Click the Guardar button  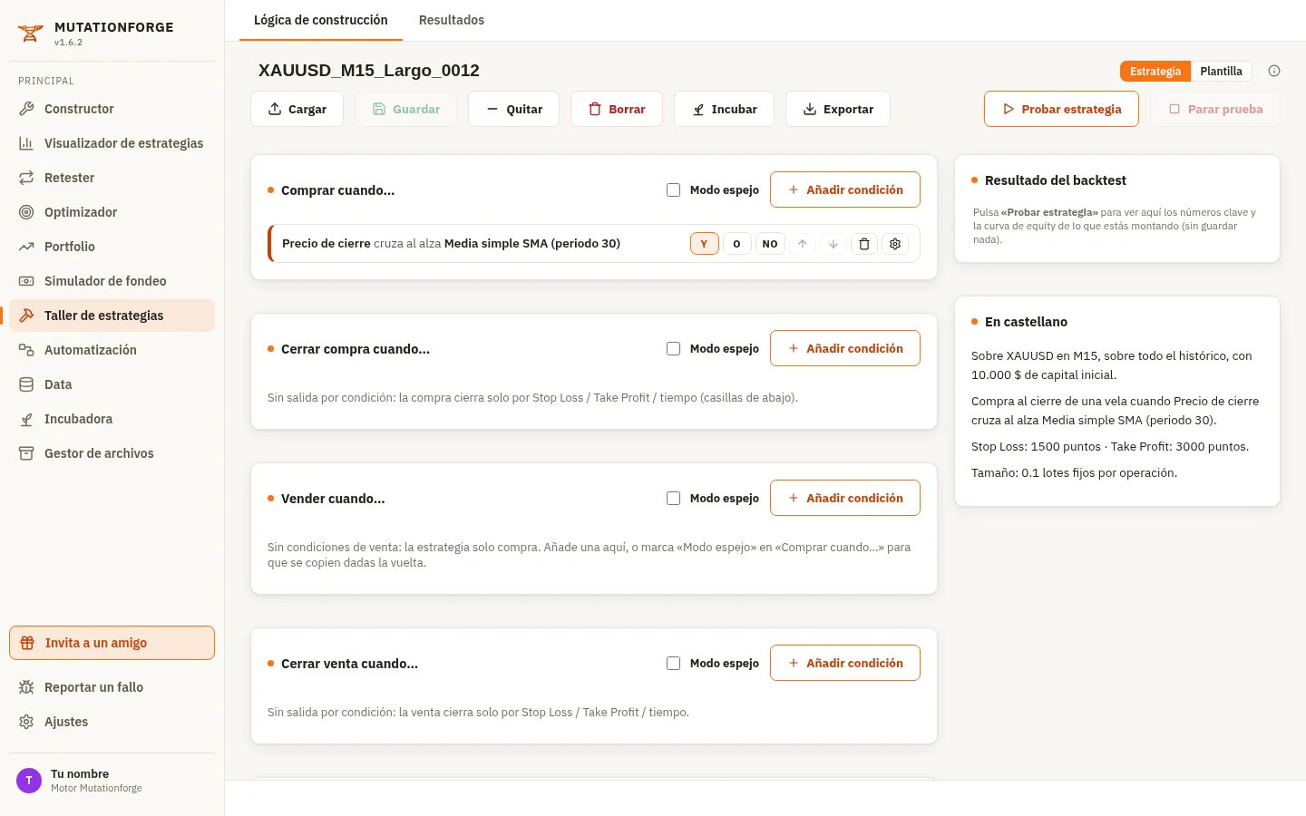405,109
